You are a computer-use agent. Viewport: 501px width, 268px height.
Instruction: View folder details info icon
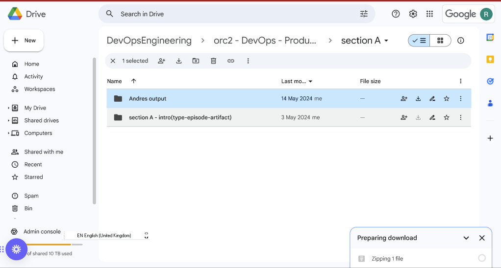(460, 41)
